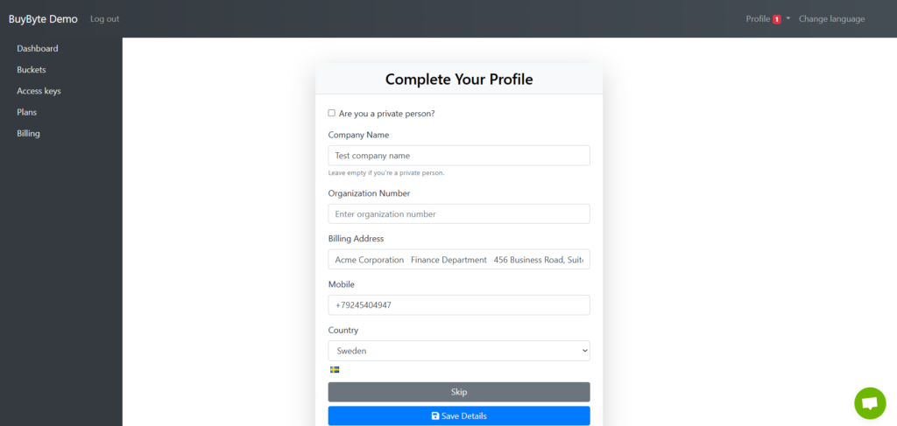Viewport: 897px width, 426px height.
Task: Go to Dashboard in the sidebar
Action: pyautogui.click(x=38, y=48)
